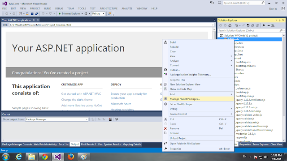
Task: Switch to the Error List tab
Action: 64,144
